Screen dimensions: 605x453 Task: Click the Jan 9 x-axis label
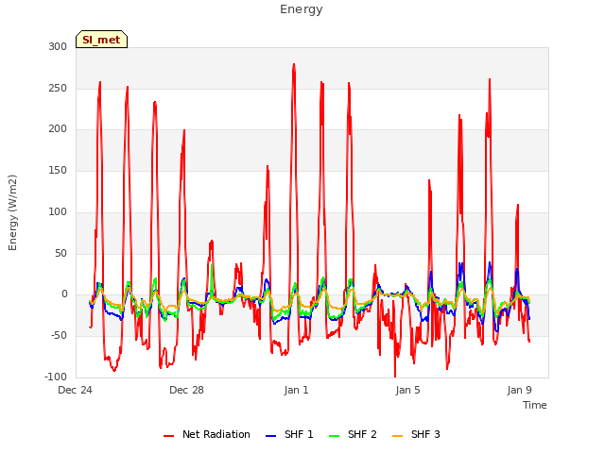[x=519, y=390]
